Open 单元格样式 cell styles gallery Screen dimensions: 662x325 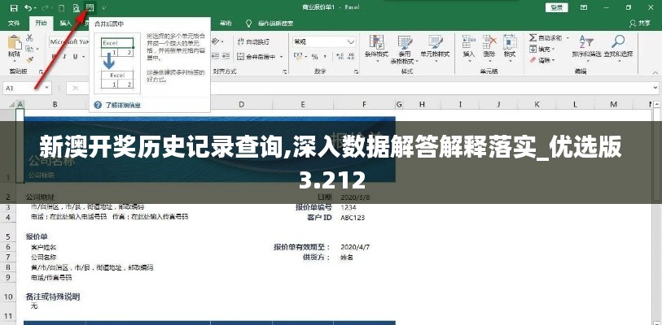435,49
